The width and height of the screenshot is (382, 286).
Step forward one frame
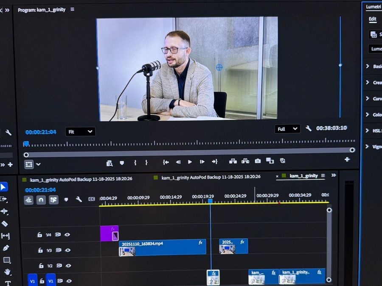pyautogui.click(x=202, y=162)
